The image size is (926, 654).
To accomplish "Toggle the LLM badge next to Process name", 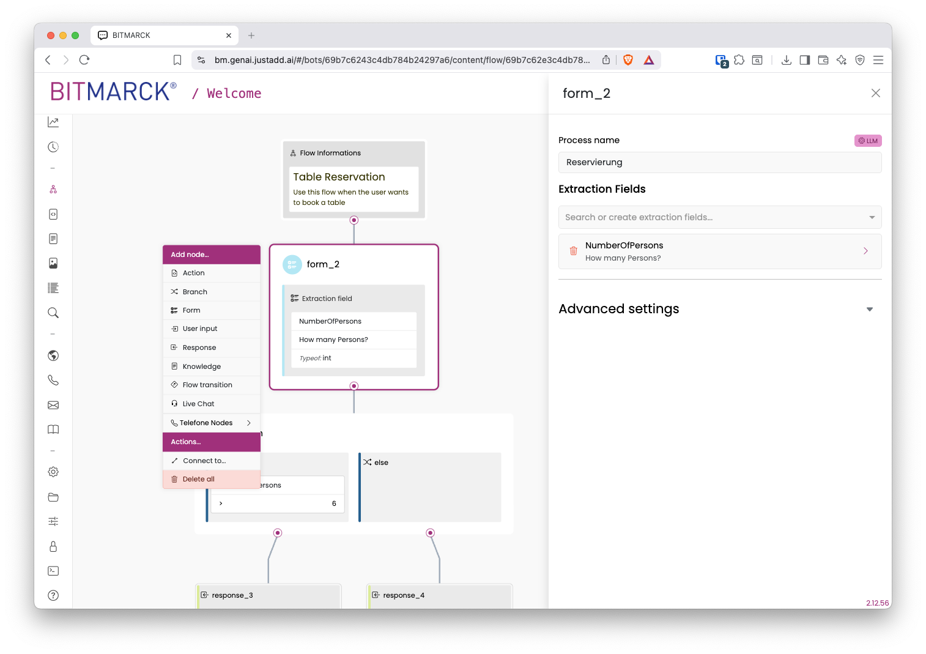I will [868, 141].
